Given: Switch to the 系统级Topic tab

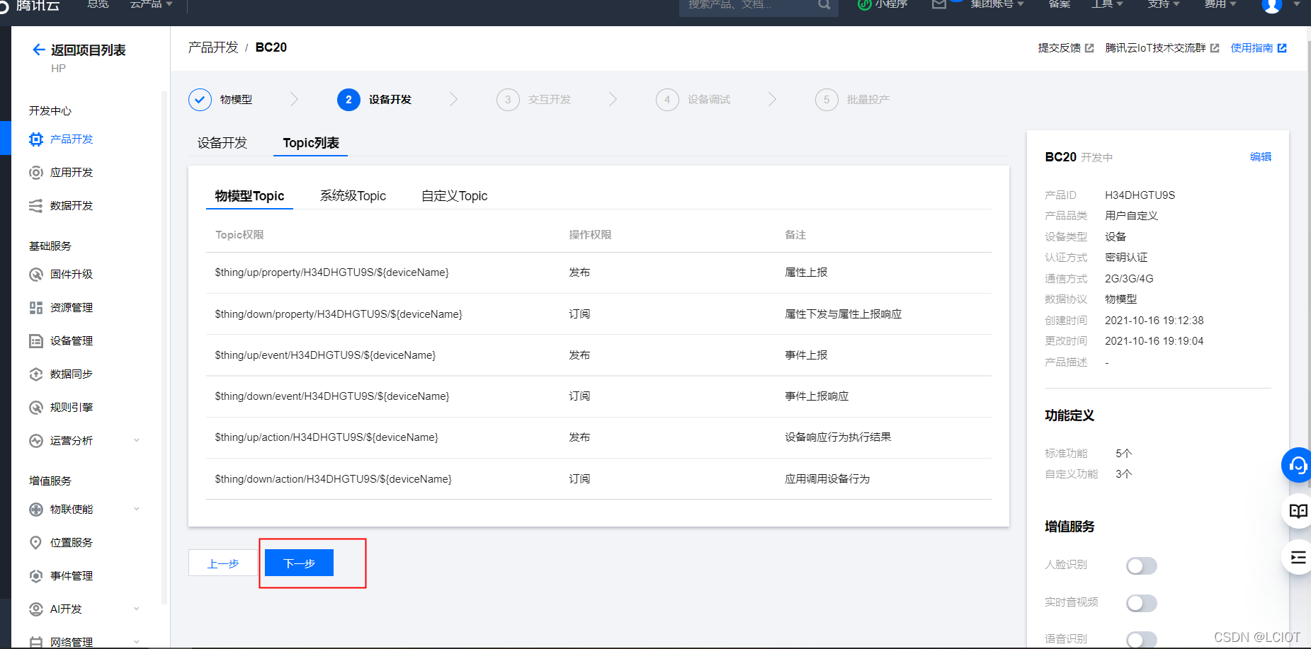Looking at the screenshot, I should pyautogui.click(x=353, y=196).
